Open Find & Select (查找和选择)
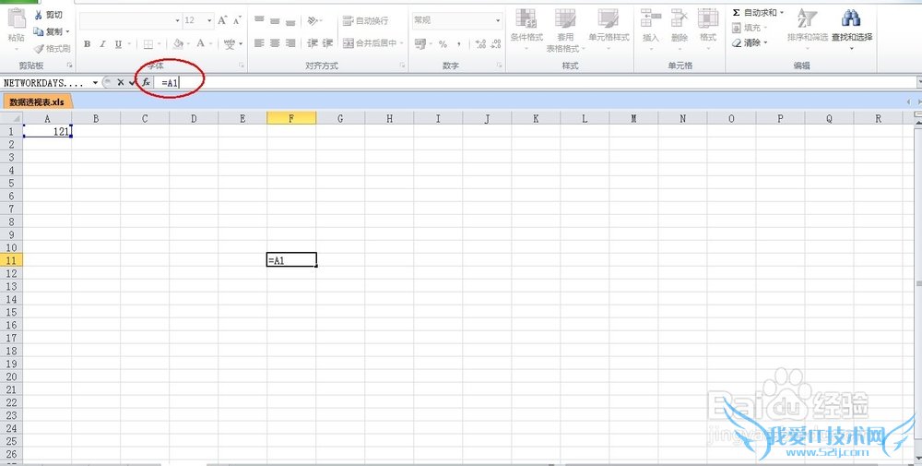The width and height of the screenshot is (922, 466). (851, 29)
